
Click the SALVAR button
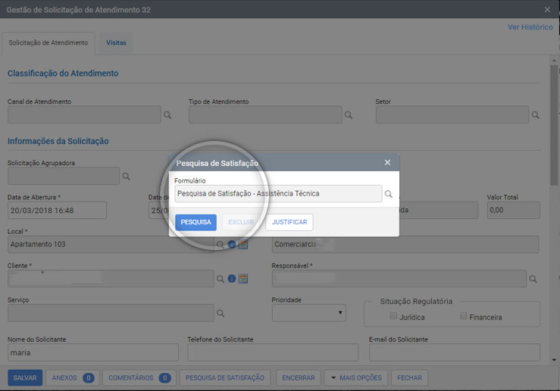click(25, 378)
